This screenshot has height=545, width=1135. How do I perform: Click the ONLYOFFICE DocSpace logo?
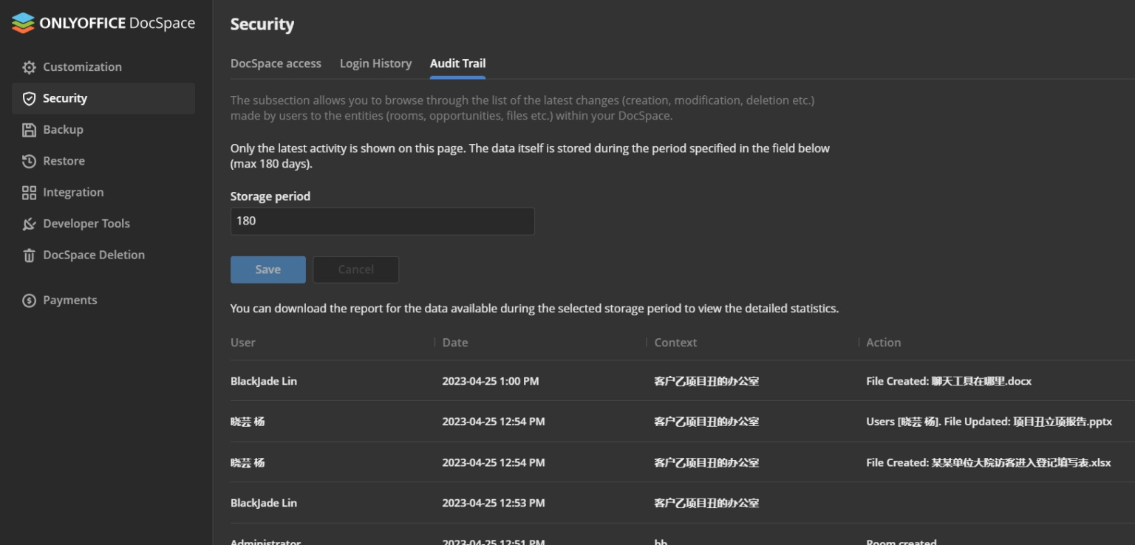(x=103, y=23)
